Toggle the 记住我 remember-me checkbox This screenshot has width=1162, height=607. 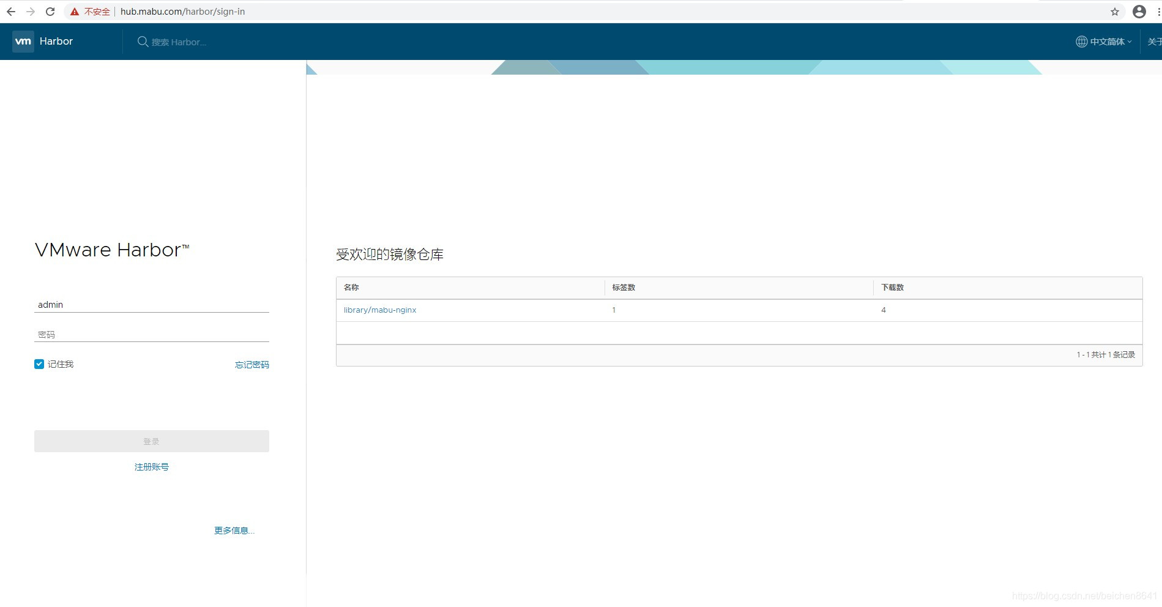(x=39, y=364)
